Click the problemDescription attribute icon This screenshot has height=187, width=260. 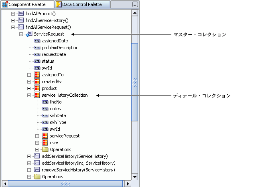[37, 48]
